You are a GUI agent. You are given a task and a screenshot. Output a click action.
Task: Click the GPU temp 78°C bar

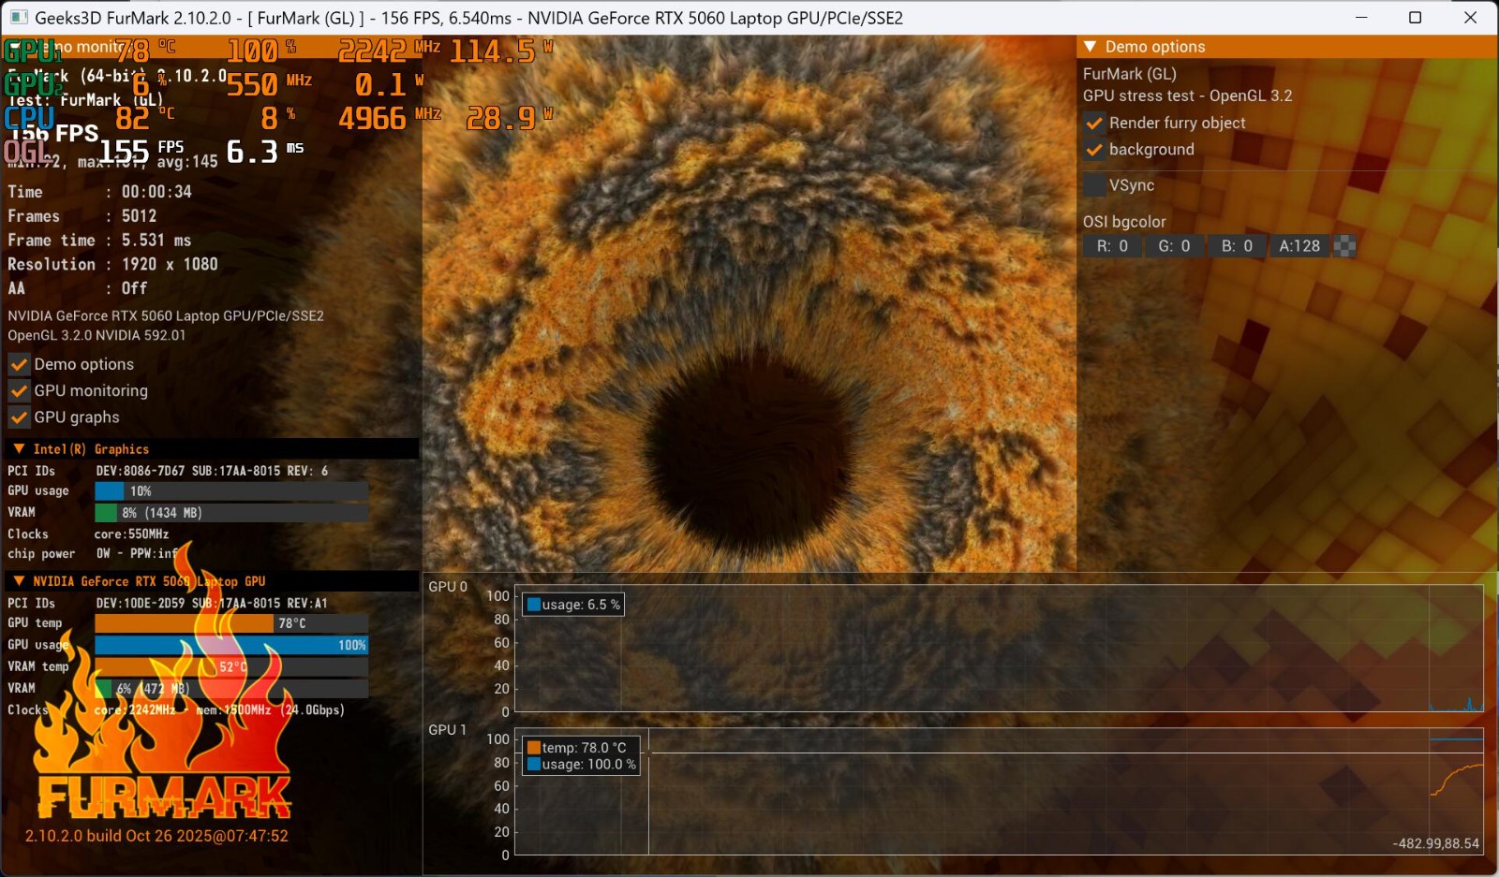pyautogui.click(x=231, y=623)
